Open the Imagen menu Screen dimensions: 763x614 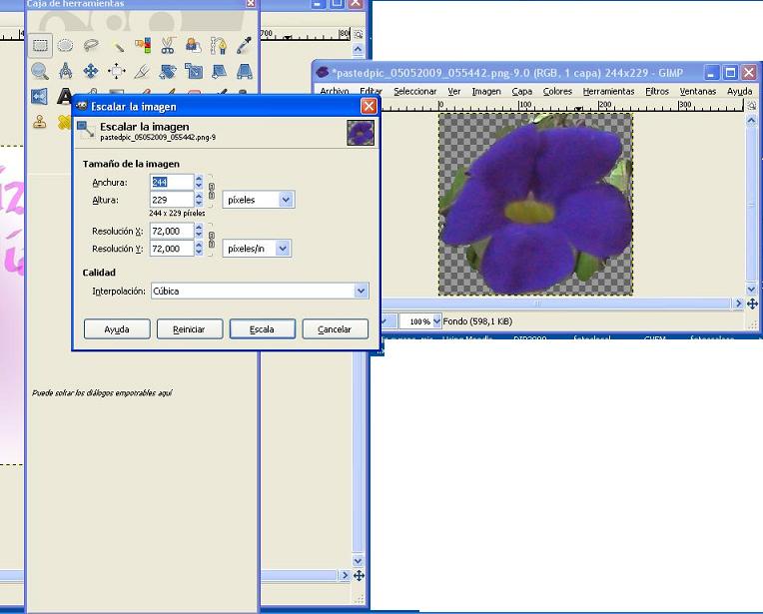tap(486, 91)
